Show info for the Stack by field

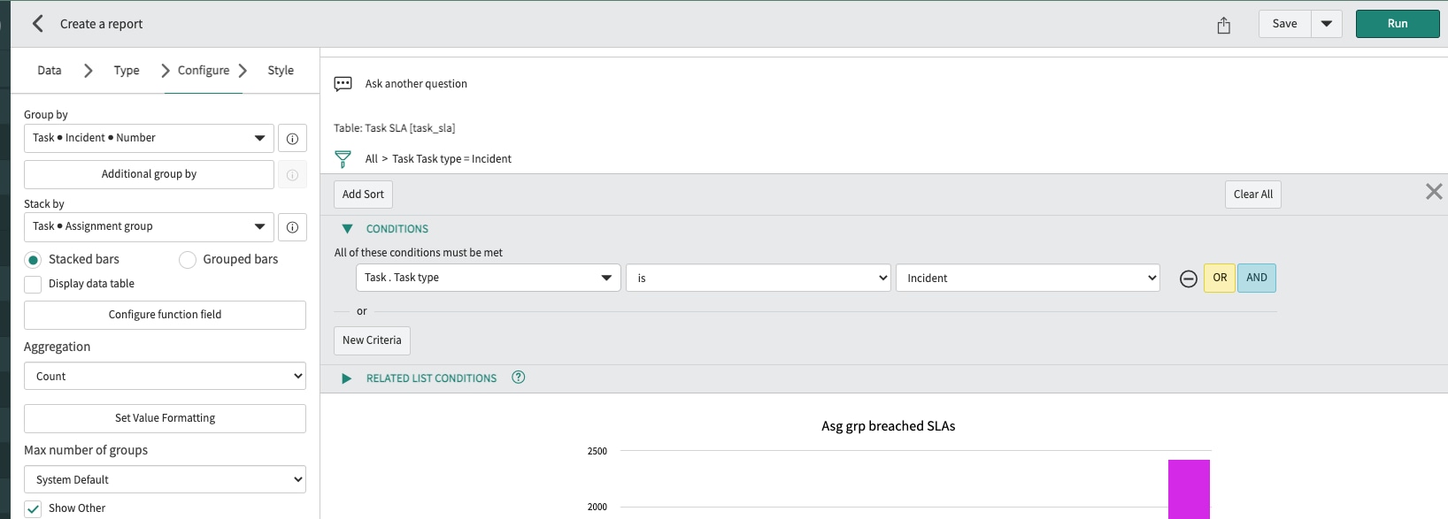pyautogui.click(x=292, y=227)
